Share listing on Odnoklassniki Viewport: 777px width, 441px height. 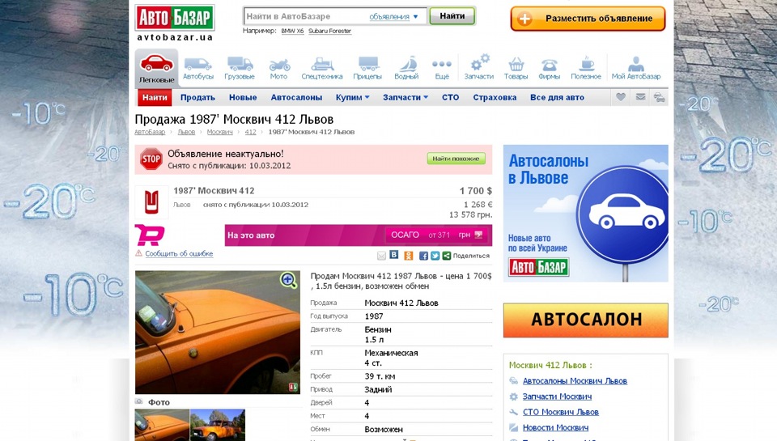pyautogui.click(x=408, y=256)
